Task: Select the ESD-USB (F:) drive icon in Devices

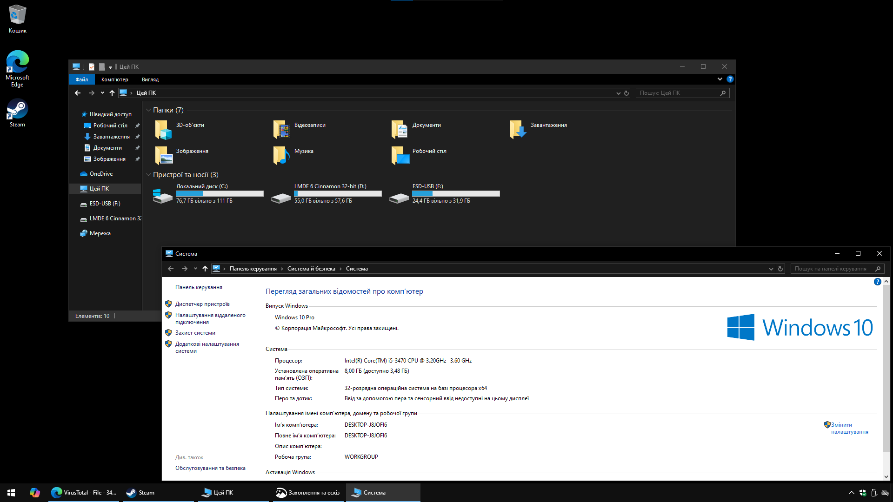Action: [399, 198]
